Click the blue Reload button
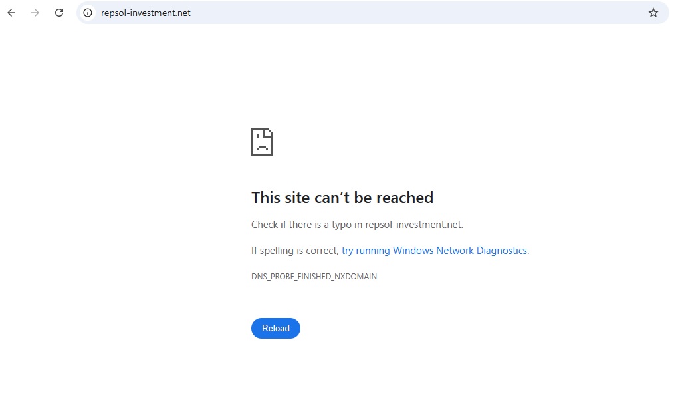 276,328
